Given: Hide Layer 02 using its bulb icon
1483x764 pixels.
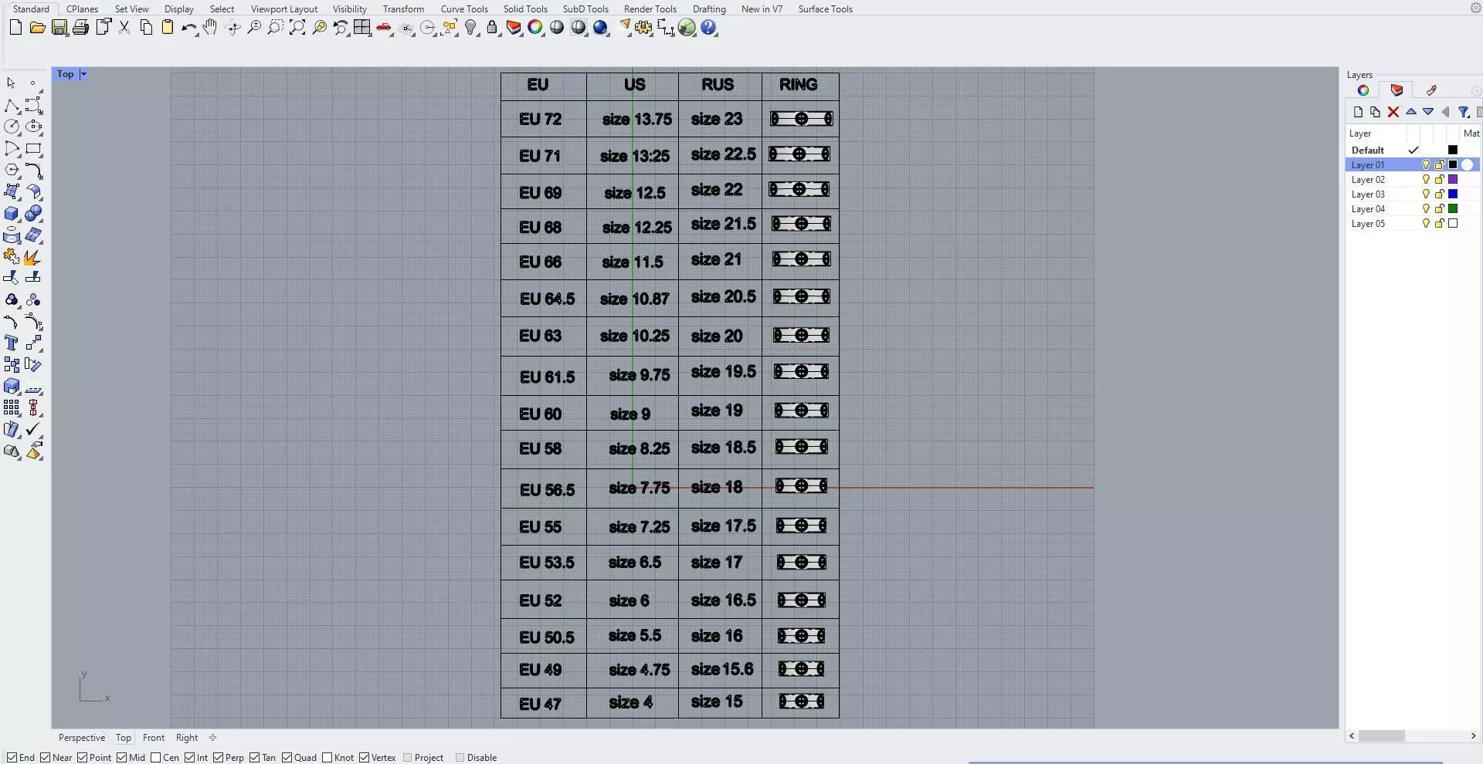Looking at the screenshot, I should pos(1426,180).
